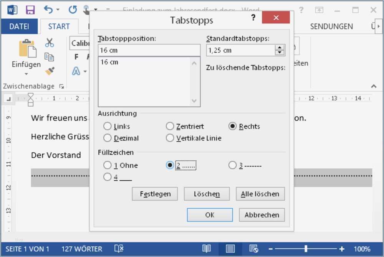Click the proofing errors icon in status bar
The width and height of the screenshot is (384, 257).
click(119, 249)
